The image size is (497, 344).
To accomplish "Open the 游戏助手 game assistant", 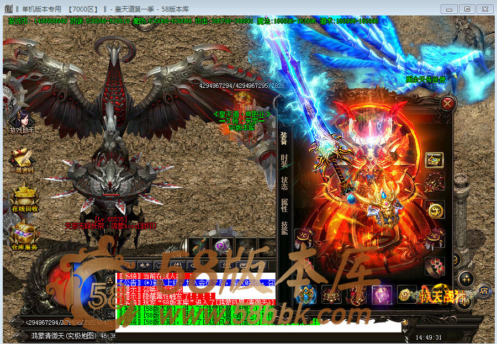I will (x=22, y=123).
